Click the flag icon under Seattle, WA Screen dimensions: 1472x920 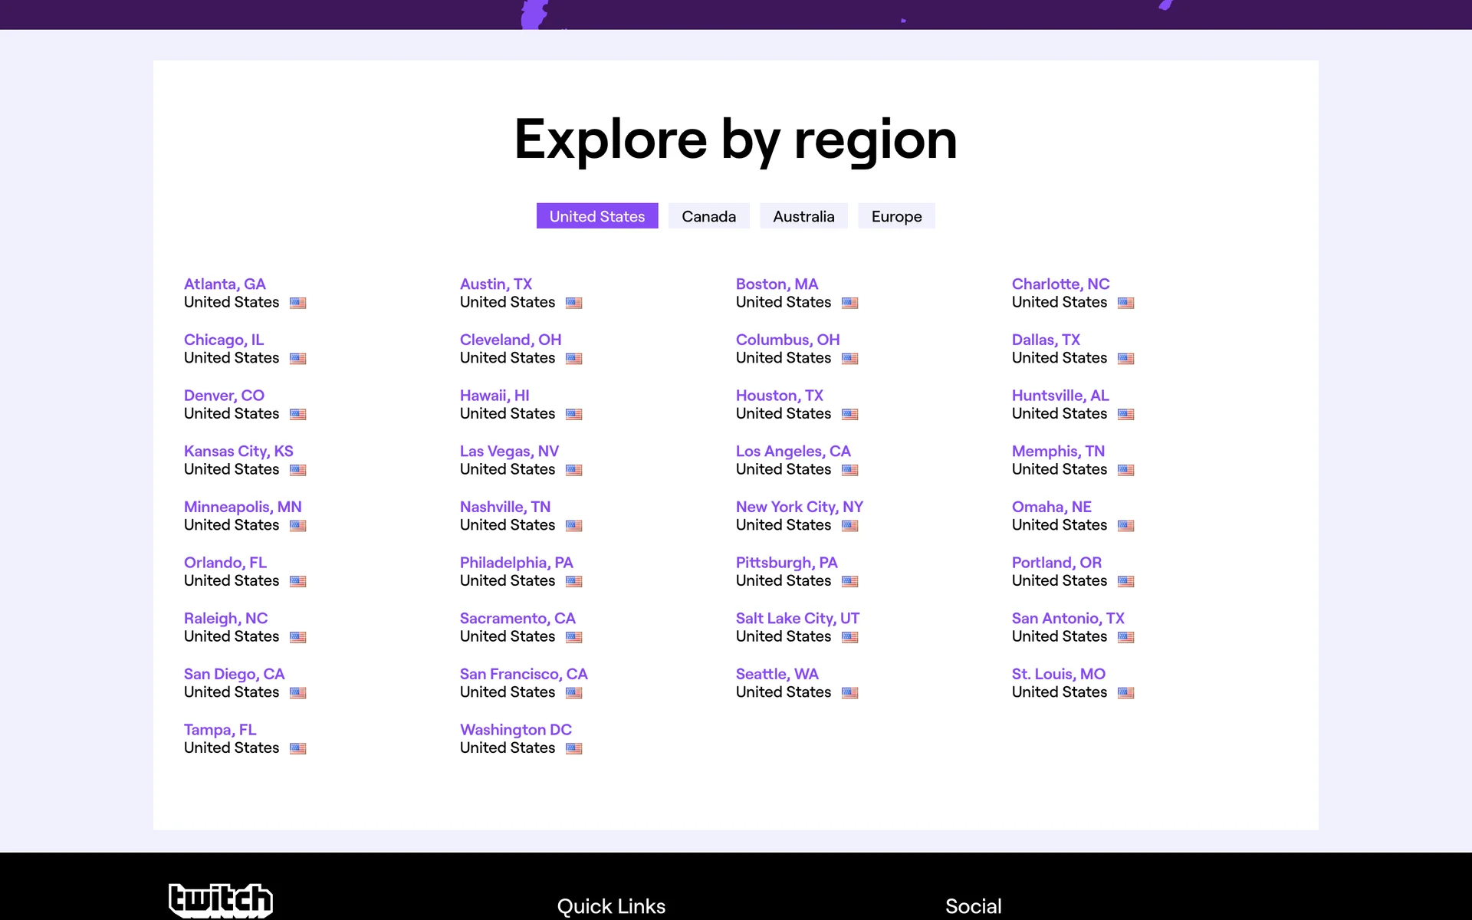tap(850, 693)
